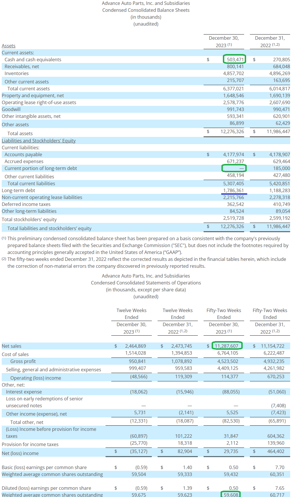Click the receivables value 800,141
Screen dimensions: 291x497
click(235, 66)
